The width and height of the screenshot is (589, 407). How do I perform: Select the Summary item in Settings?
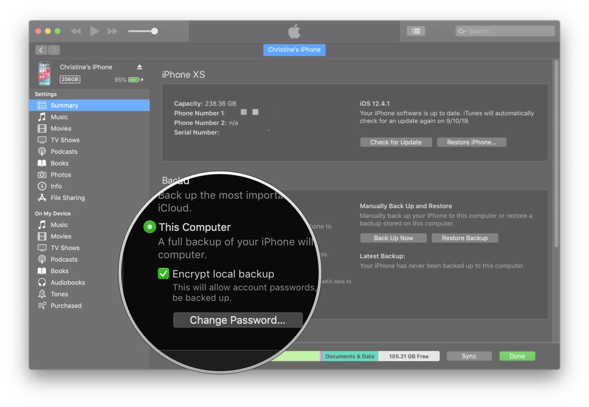pos(64,105)
